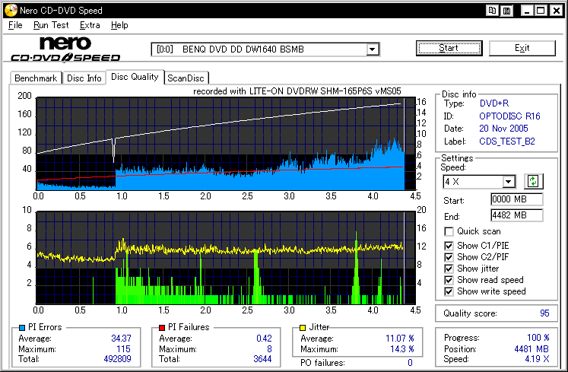568x372 pixels.
Task: Switch to the ScanDisc tab
Action: pyautogui.click(x=186, y=78)
